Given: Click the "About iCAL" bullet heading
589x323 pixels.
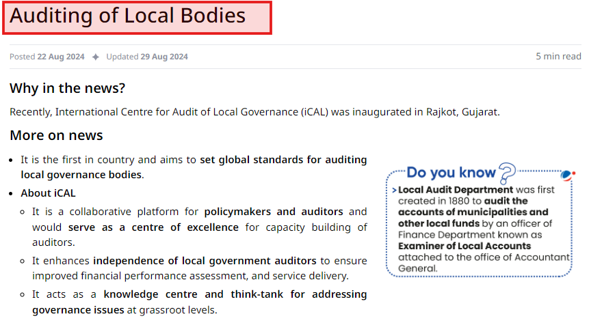Looking at the screenshot, I should [48, 193].
